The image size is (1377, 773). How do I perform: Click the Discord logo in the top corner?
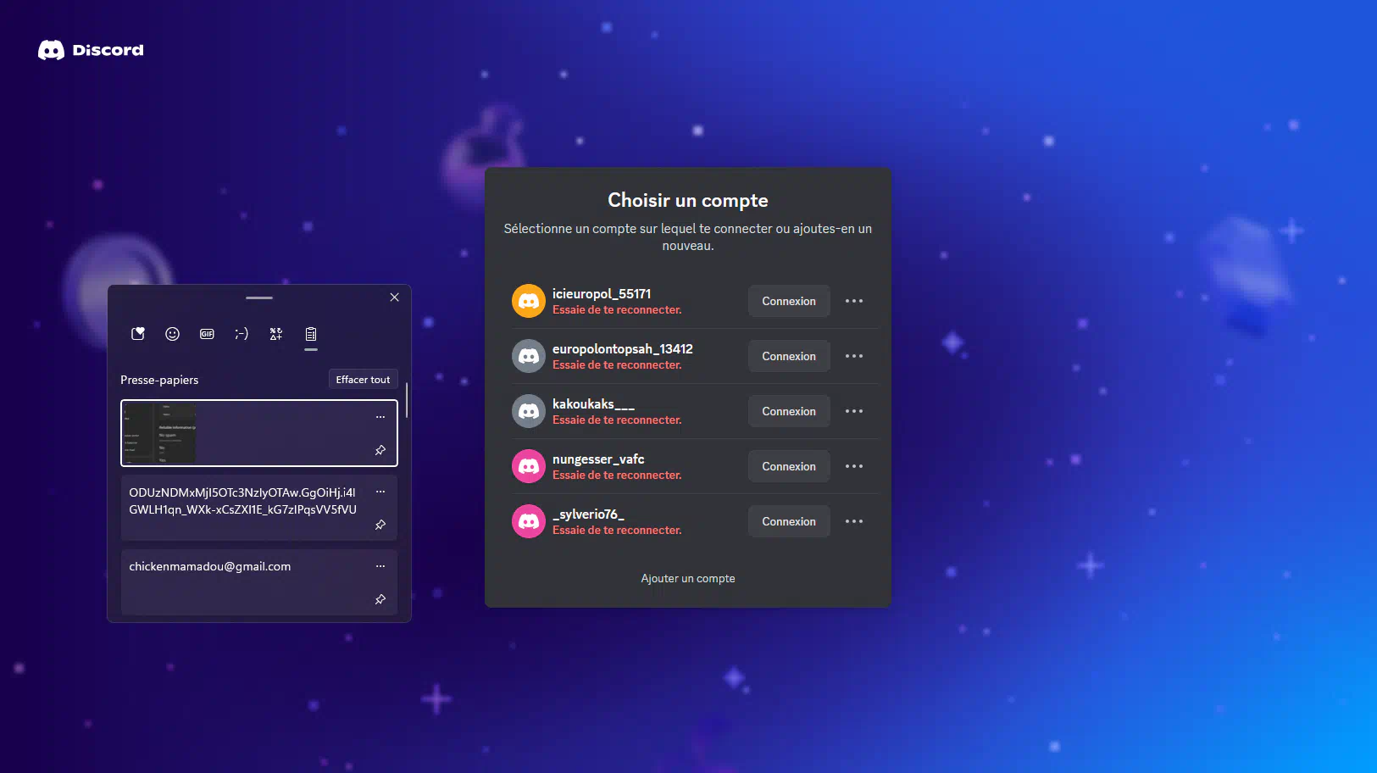point(91,50)
